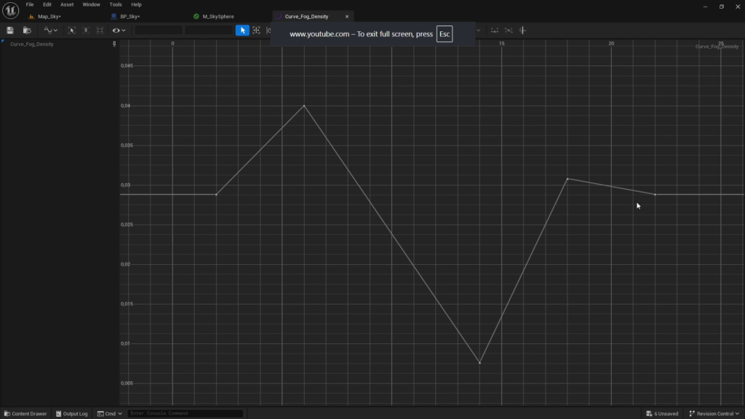
Task: Open the Help menu
Action: click(136, 5)
